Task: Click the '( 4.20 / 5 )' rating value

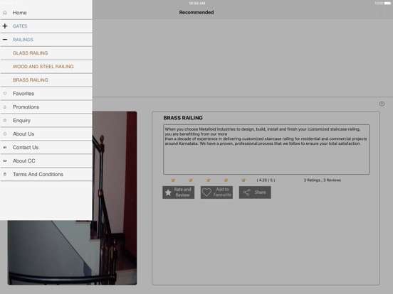Action: click(266, 180)
